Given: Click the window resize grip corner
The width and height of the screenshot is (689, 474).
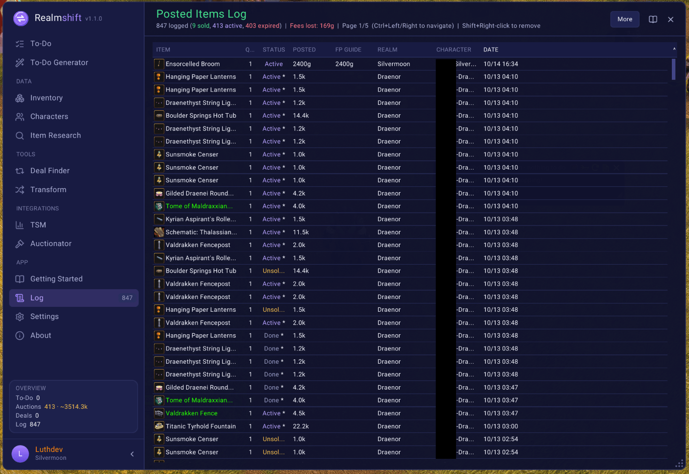Looking at the screenshot, I should tap(679, 464).
